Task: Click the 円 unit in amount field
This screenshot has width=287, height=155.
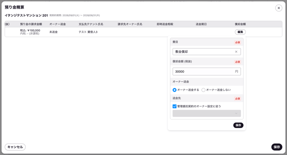Action: [x=236, y=72]
